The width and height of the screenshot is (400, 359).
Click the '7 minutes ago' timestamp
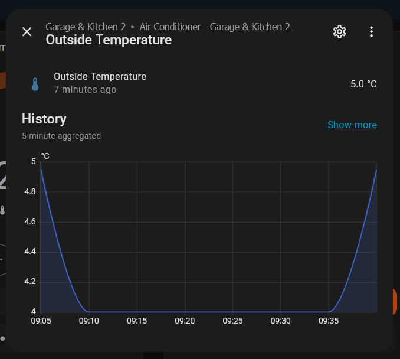tap(85, 90)
